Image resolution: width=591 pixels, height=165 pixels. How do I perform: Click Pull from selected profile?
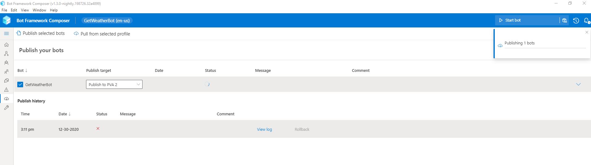(x=102, y=34)
